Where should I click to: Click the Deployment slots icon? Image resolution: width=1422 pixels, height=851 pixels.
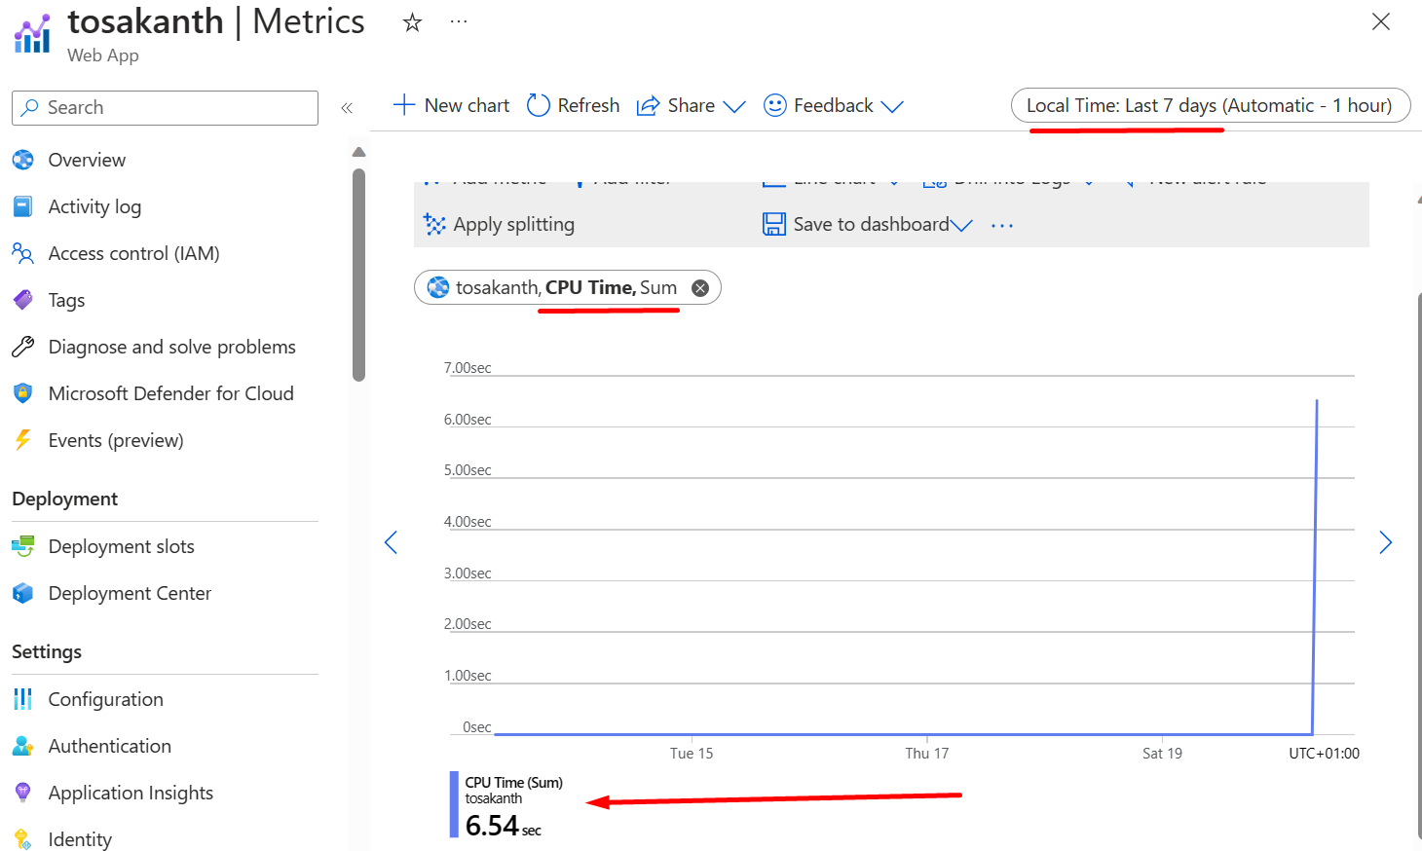coord(23,546)
